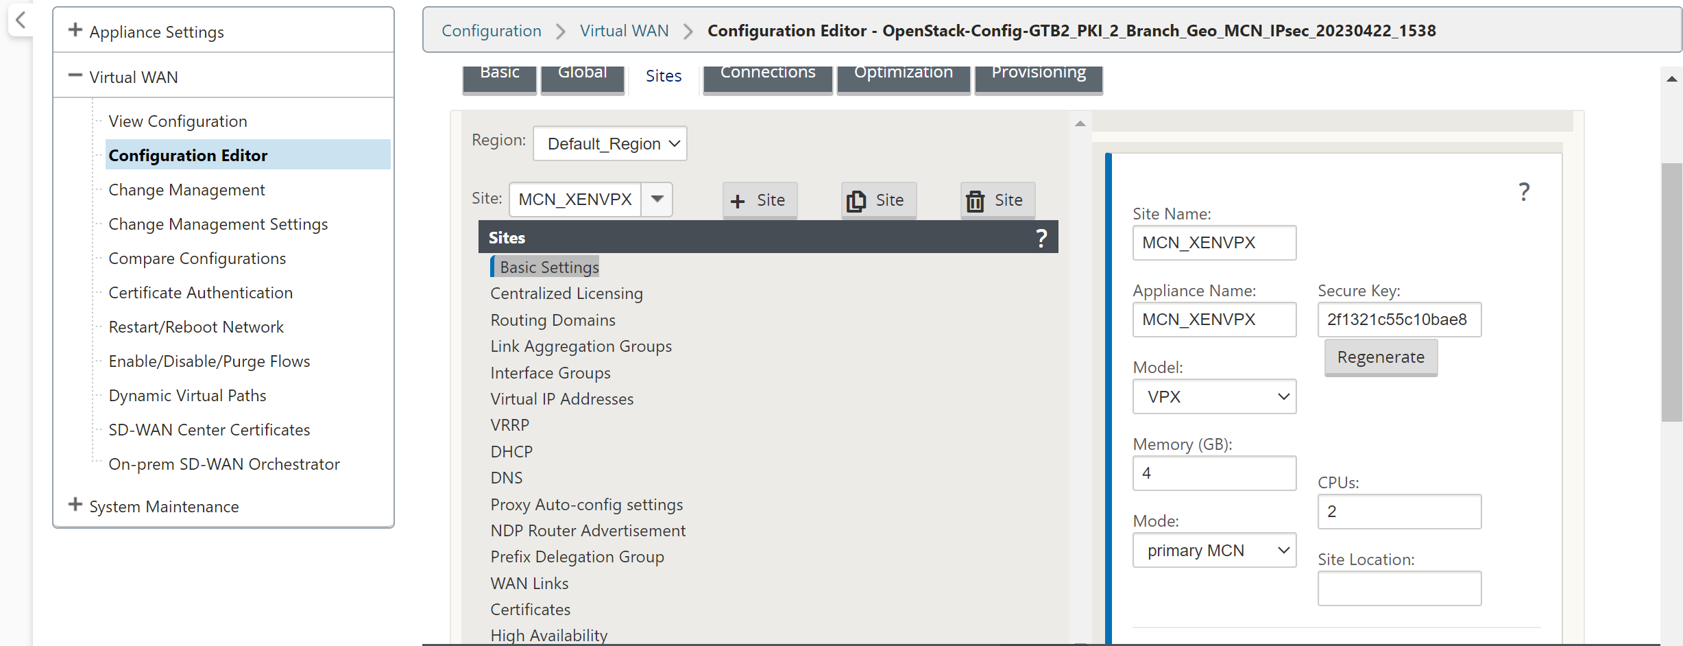The height and width of the screenshot is (646, 1683).
Task: Select the Sites tab
Action: click(x=664, y=76)
